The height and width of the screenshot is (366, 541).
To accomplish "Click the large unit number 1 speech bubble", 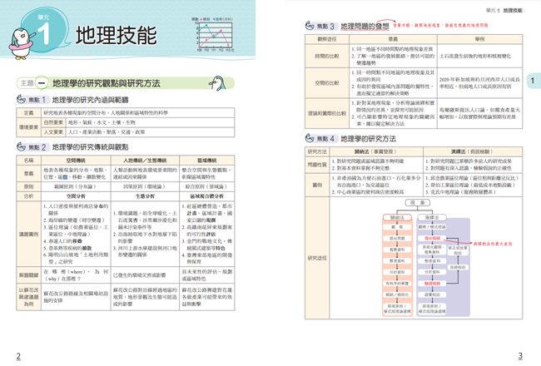I will pos(44,31).
